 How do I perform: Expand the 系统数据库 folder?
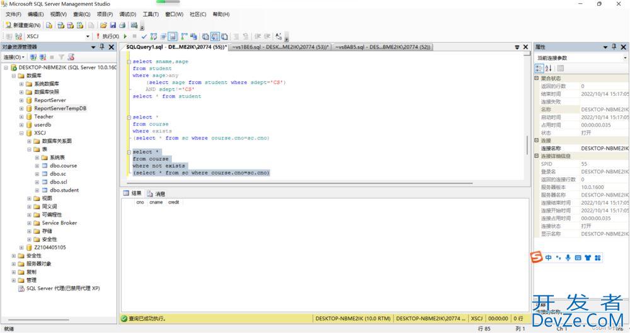[x=21, y=84]
